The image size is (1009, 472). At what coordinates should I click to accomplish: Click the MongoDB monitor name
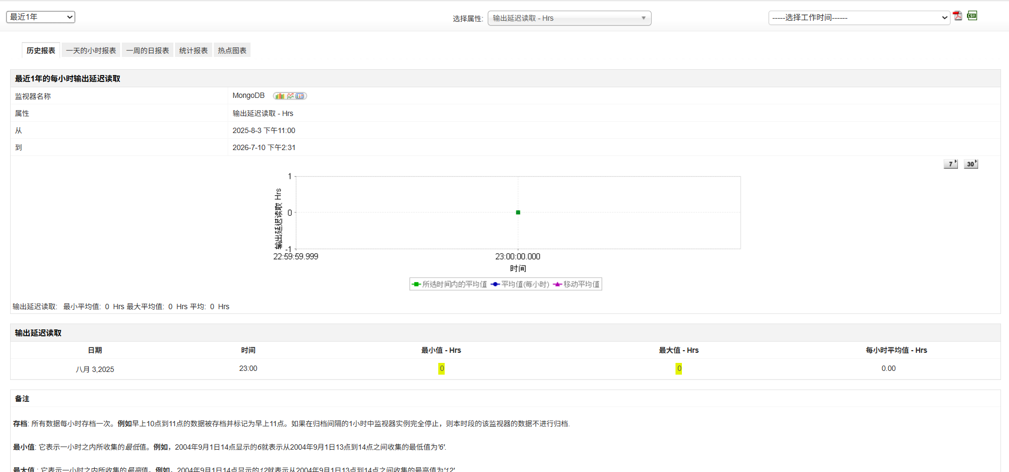(248, 96)
